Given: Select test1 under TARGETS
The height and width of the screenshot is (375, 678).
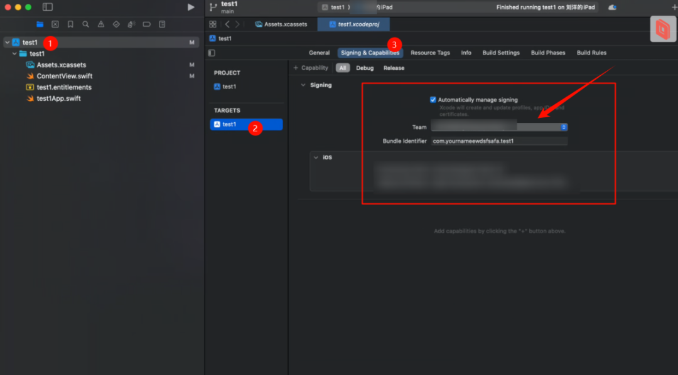Looking at the screenshot, I should click(246, 124).
